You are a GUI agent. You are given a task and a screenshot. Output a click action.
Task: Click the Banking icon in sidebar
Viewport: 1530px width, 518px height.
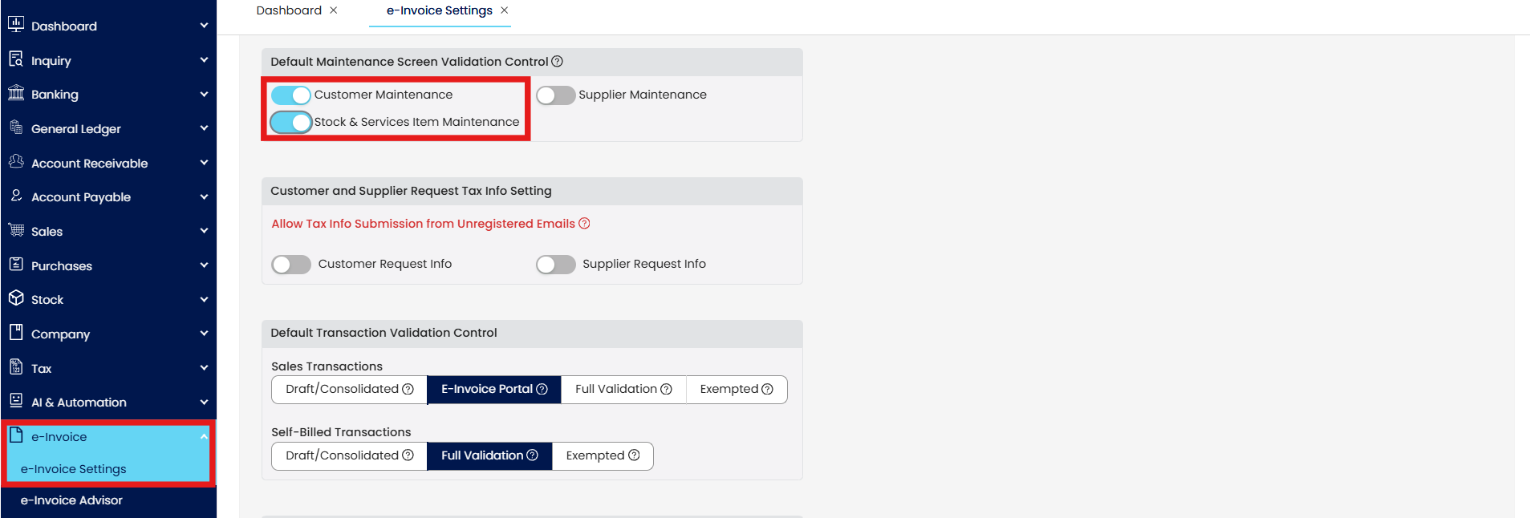click(x=16, y=93)
